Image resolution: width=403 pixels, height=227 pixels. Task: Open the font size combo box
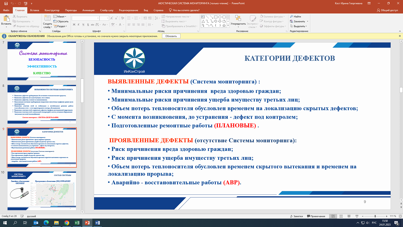pos(104,18)
